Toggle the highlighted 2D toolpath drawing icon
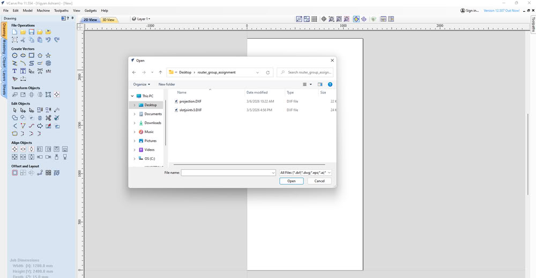 (x=356, y=19)
